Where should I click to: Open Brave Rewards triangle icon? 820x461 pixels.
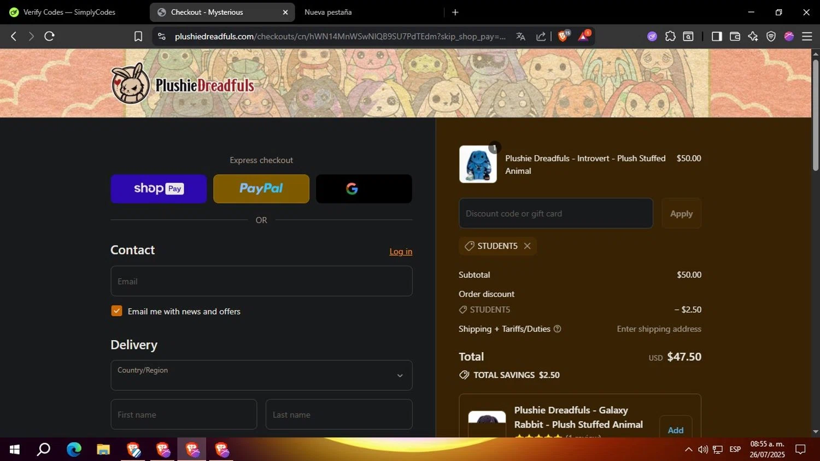pos(584,36)
